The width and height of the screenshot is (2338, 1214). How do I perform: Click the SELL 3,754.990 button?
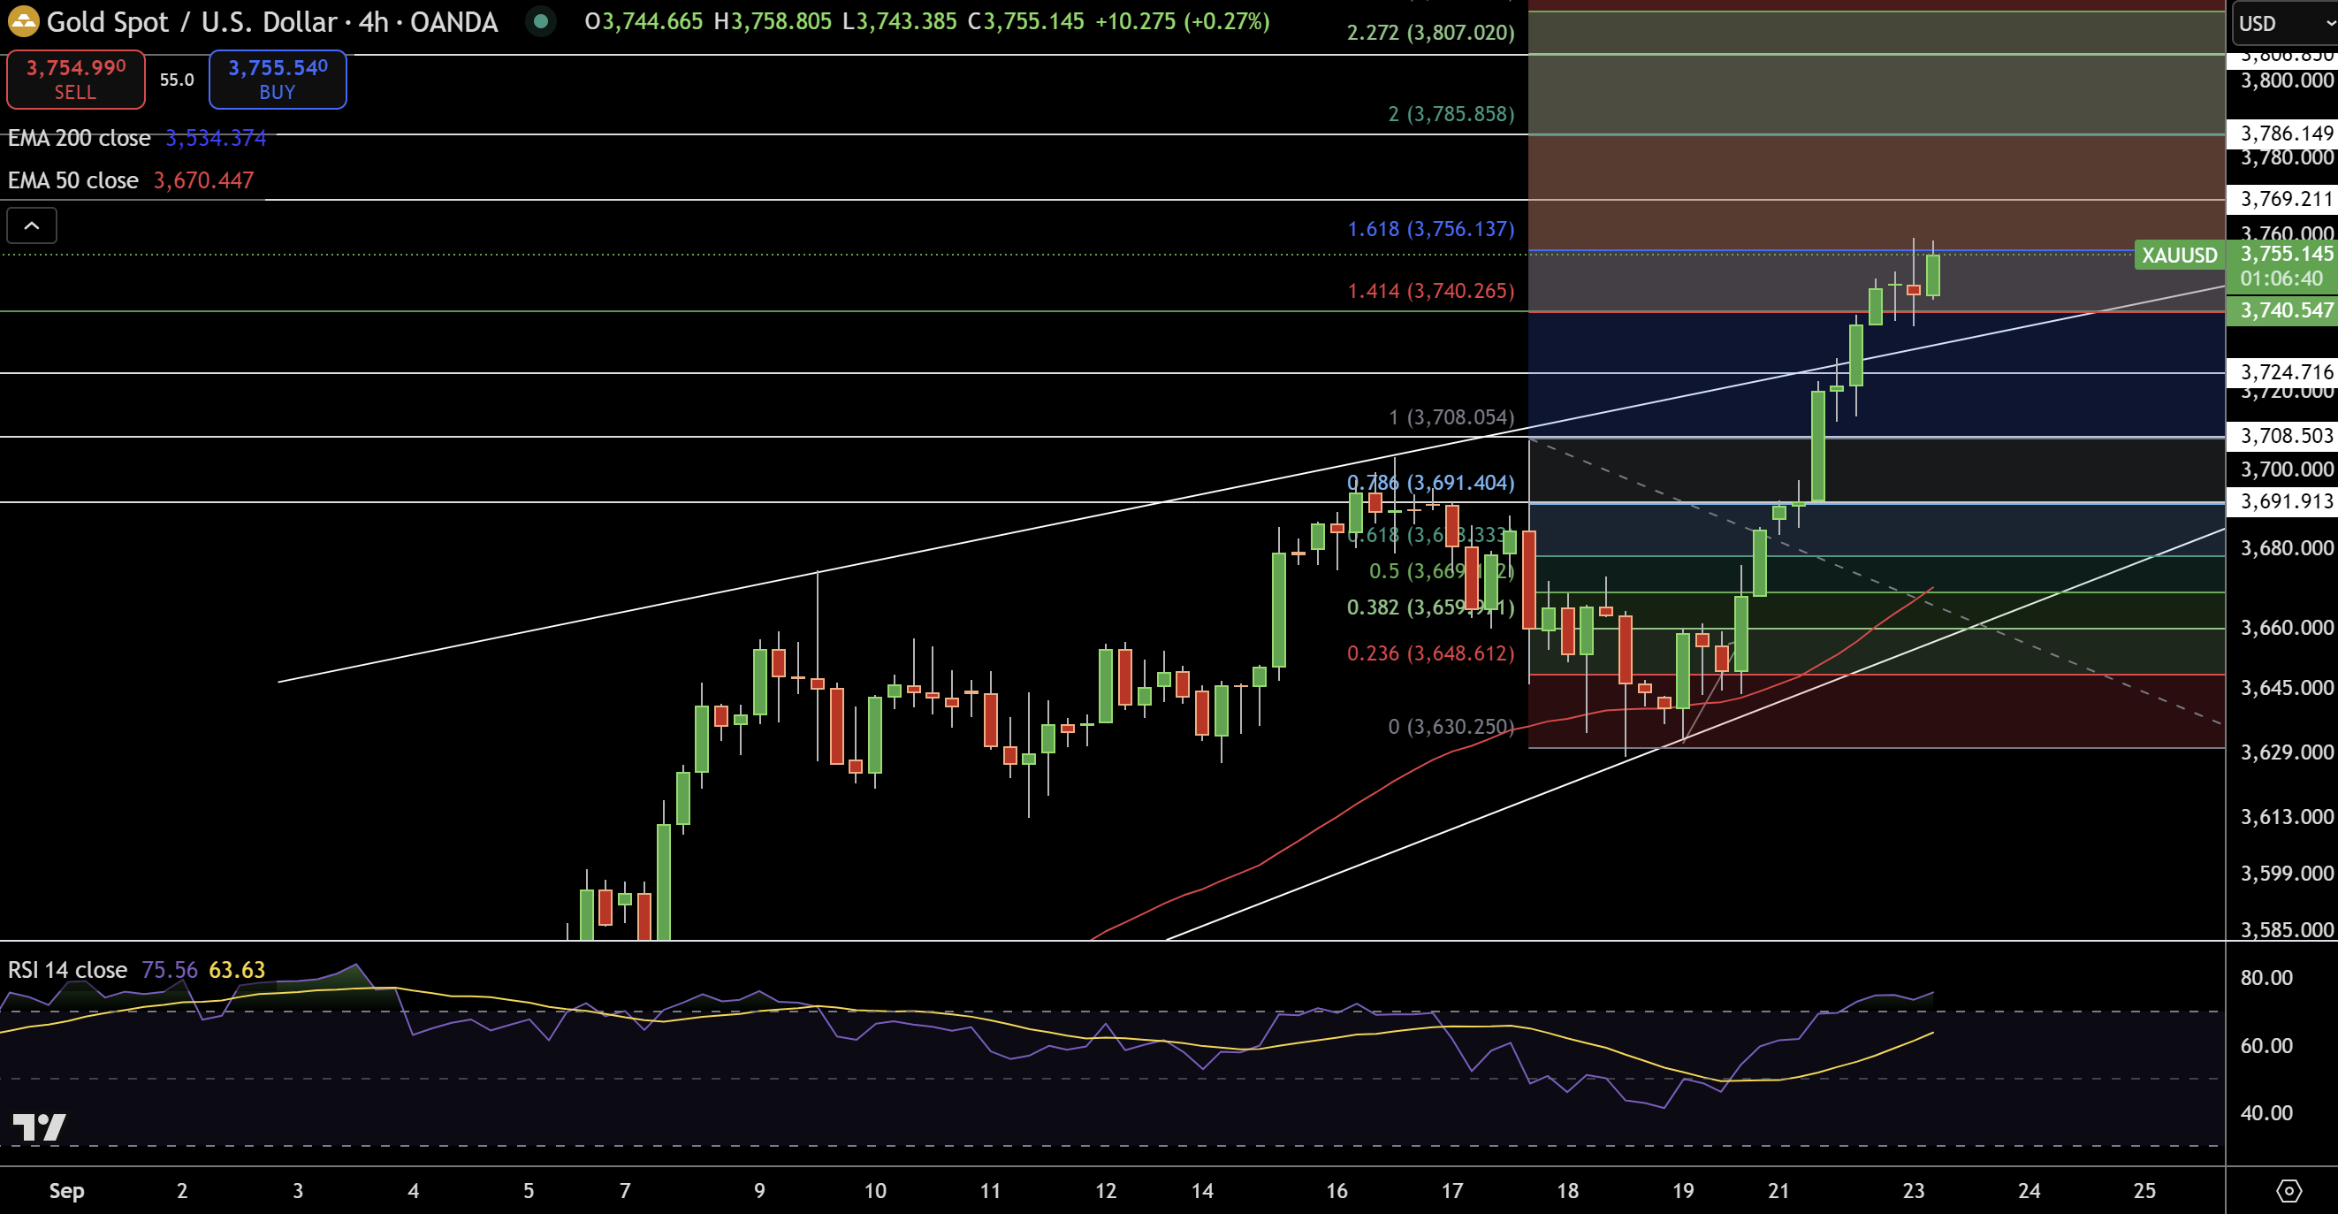(75, 79)
